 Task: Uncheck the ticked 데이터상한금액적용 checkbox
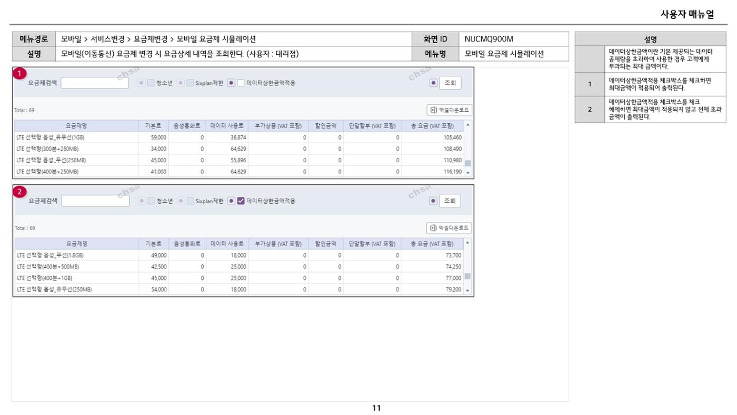point(241,201)
